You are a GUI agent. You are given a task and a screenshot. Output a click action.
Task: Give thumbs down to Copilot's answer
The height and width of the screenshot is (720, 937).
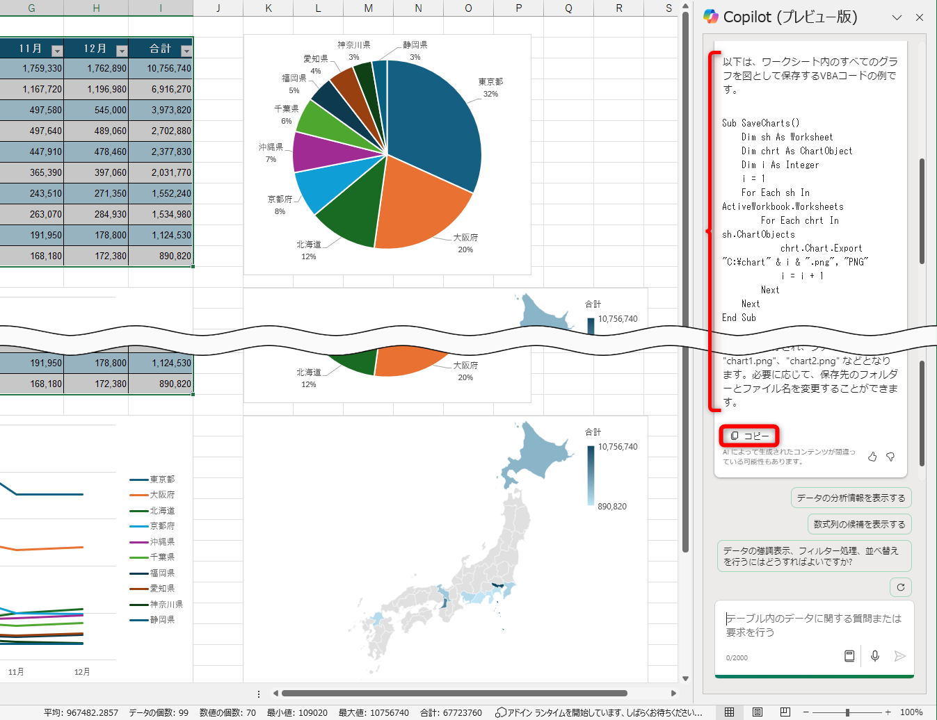(890, 457)
